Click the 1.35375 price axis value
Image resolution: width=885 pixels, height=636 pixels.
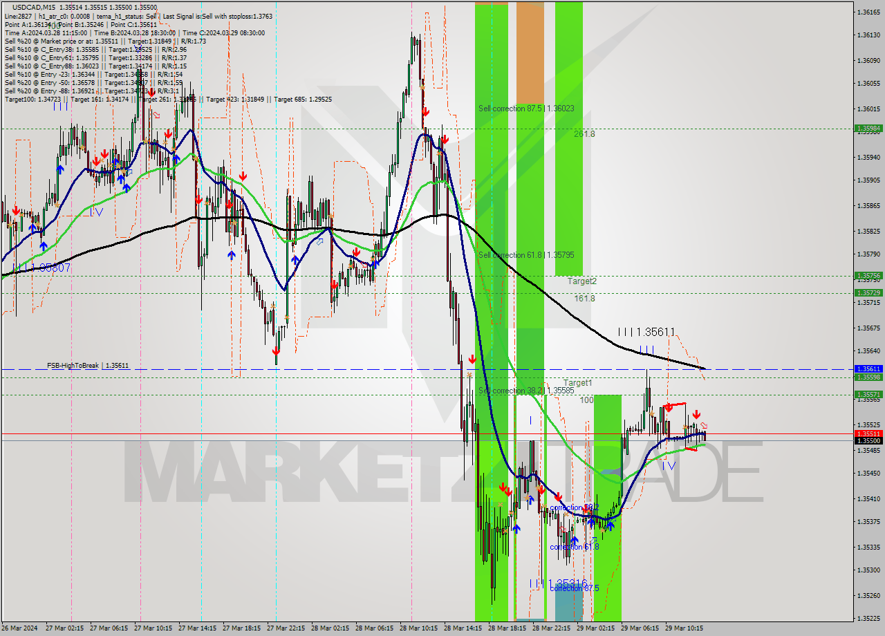point(868,522)
